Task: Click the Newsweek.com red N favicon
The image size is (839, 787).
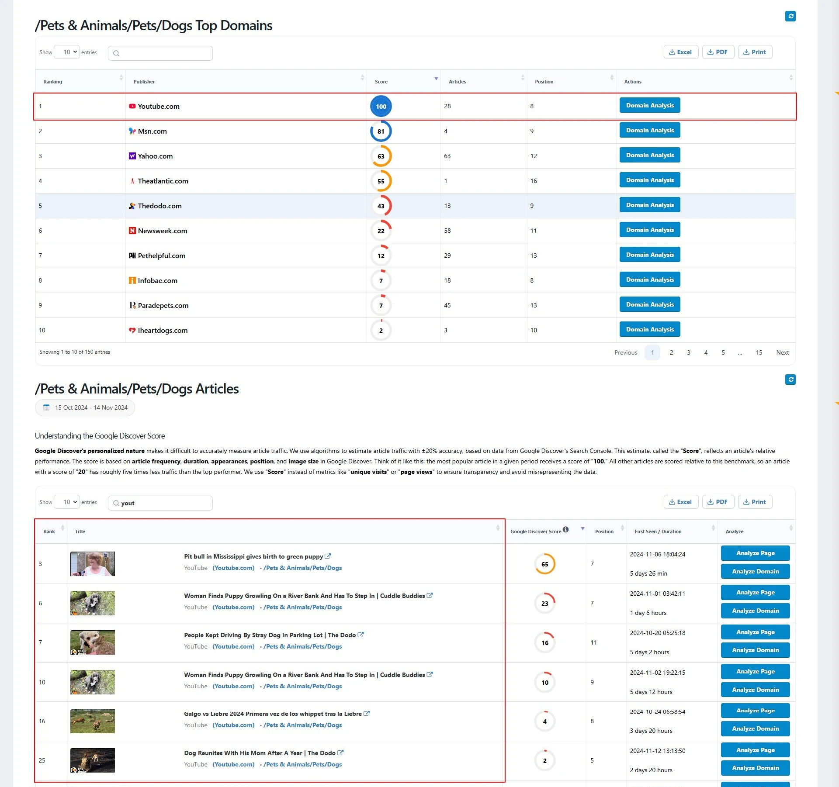Action: point(132,231)
